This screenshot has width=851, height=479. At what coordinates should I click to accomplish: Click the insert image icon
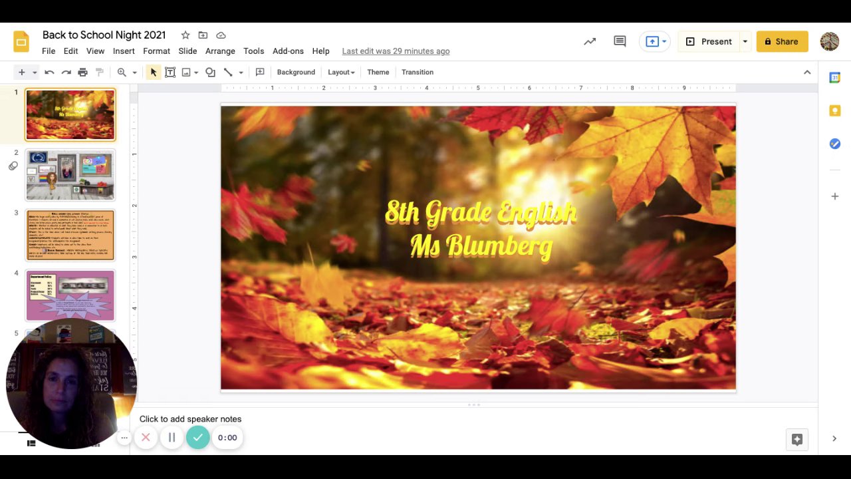[186, 72]
